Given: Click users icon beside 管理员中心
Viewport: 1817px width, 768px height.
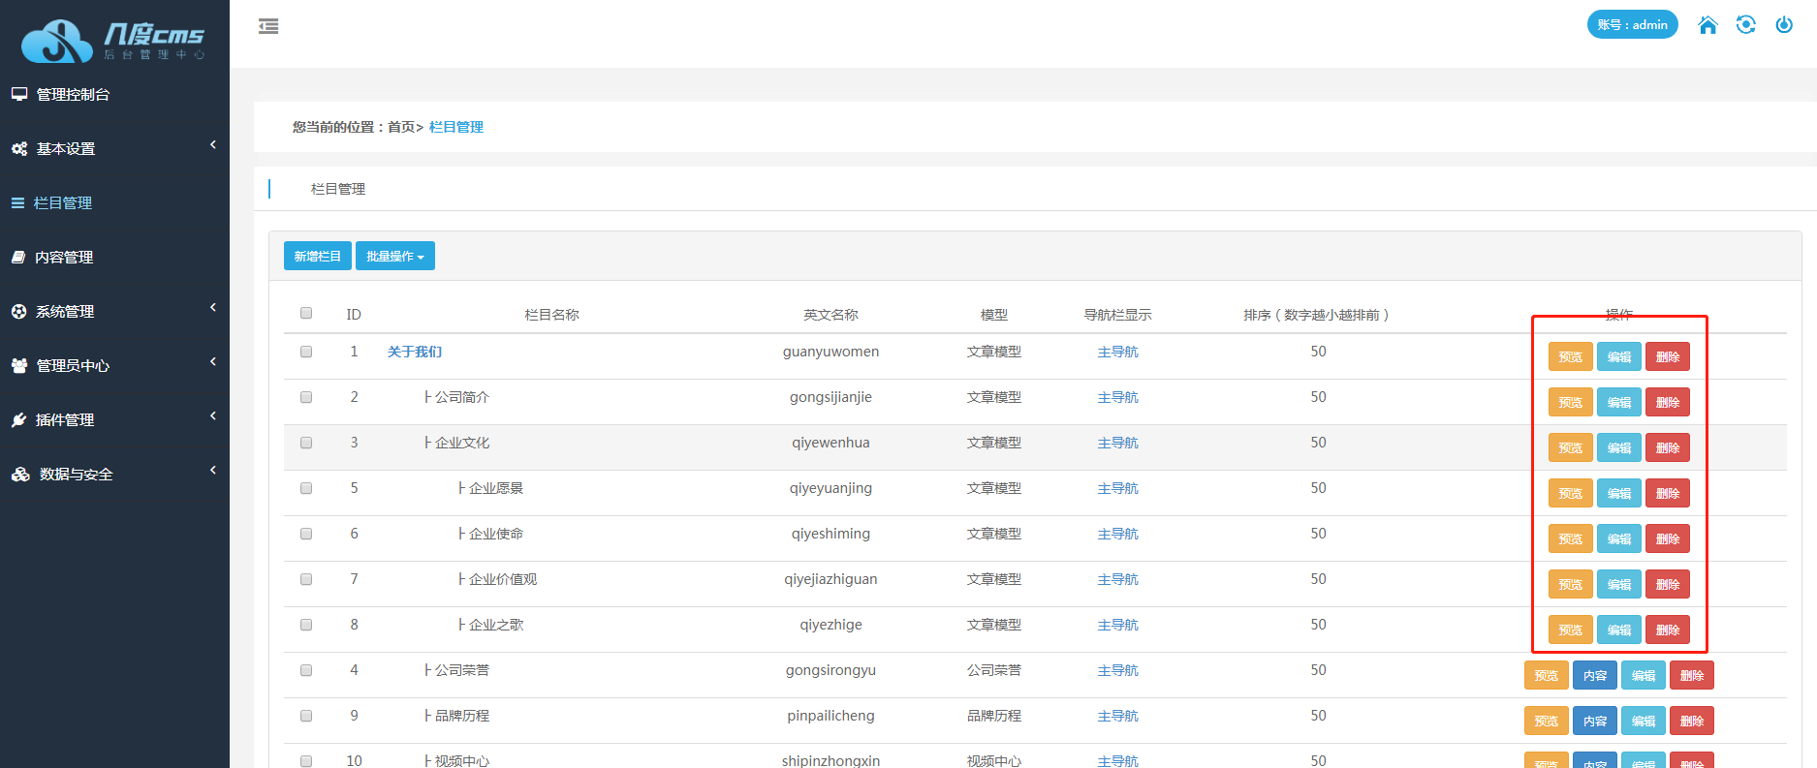Looking at the screenshot, I should pos(19,366).
